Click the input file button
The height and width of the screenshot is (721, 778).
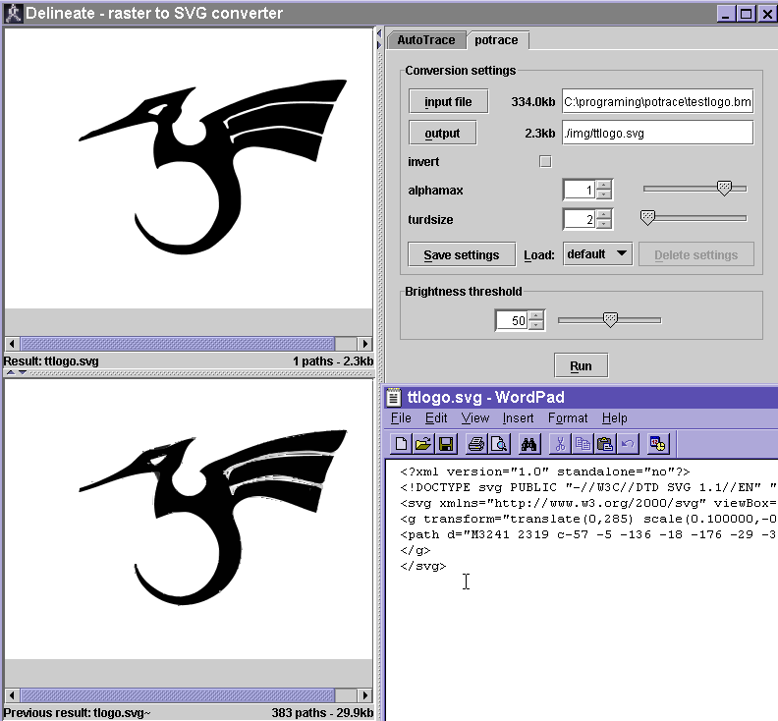pos(448,102)
